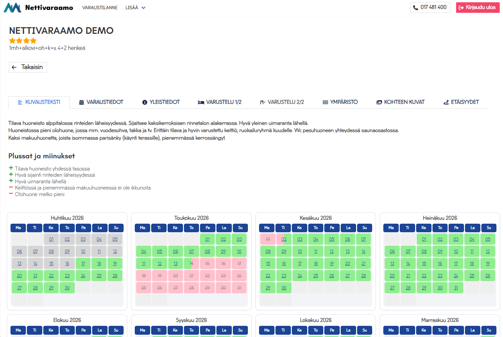Image resolution: width=503 pixels, height=337 pixels.
Task: Switch to the Kuvausteksti tab
Action: coord(39,102)
